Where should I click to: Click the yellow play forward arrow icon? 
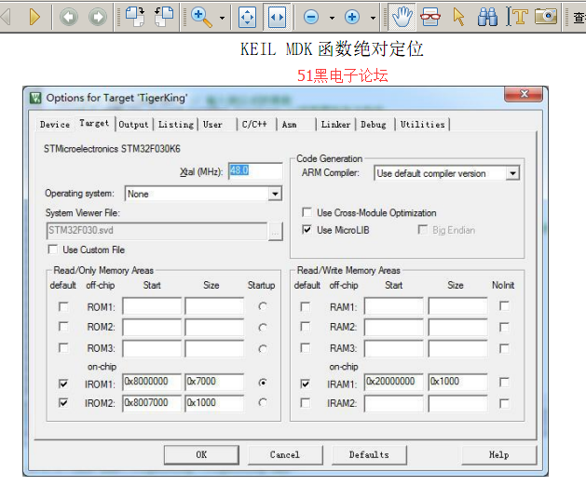34,17
